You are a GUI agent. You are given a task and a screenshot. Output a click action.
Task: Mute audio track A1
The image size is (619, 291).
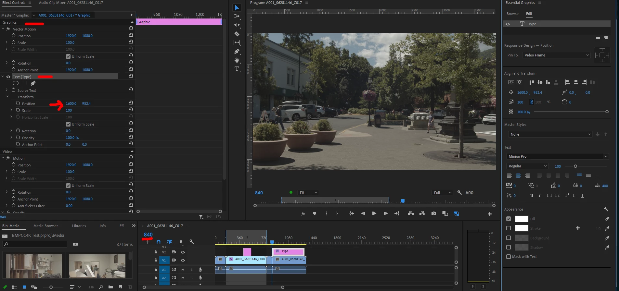[x=183, y=270]
